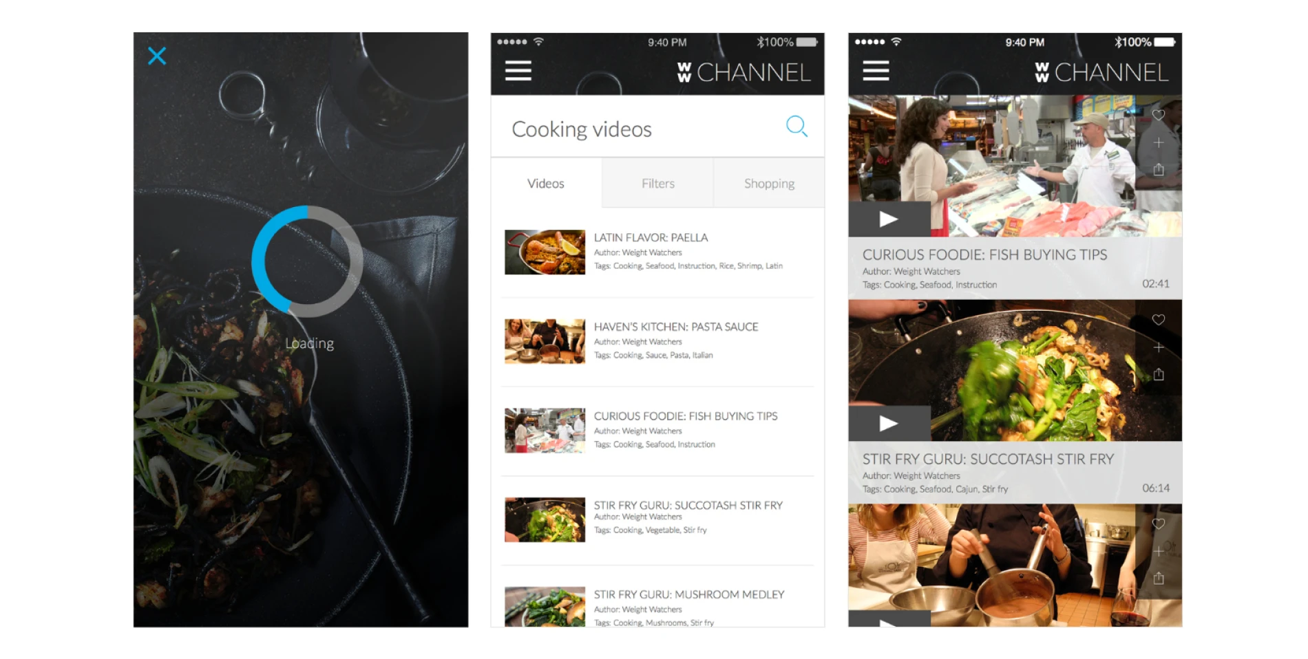1308x659 pixels.
Task: Tap the fish market video image
Action: (1015, 166)
